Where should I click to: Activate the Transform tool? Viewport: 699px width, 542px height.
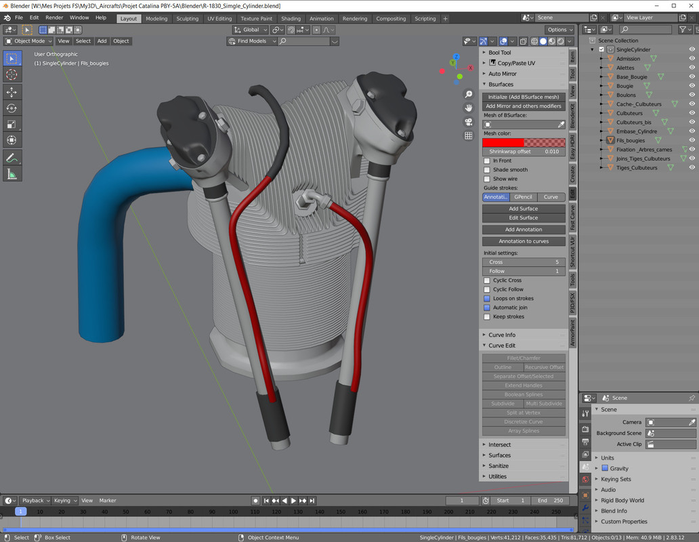pyautogui.click(x=12, y=140)
